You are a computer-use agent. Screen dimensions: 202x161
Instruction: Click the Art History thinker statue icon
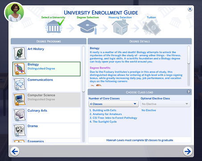click(20, 54)
